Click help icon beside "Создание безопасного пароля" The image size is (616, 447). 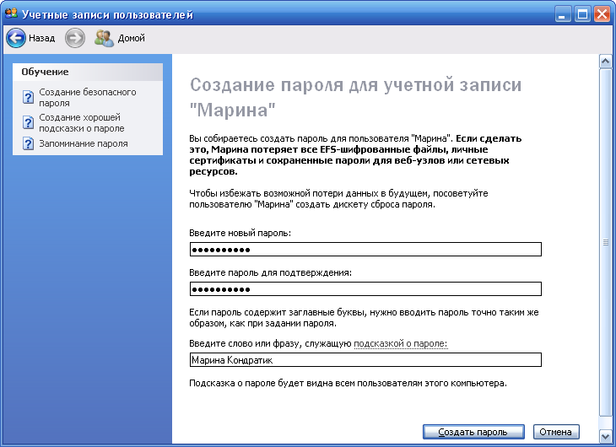(x=28, y=97)
